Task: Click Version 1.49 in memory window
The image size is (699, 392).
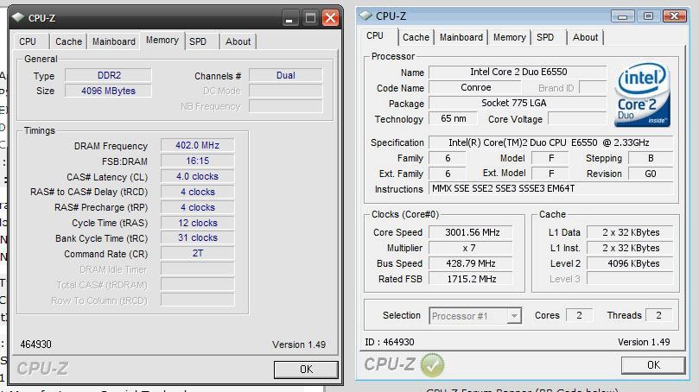Action: click(299, 345)
